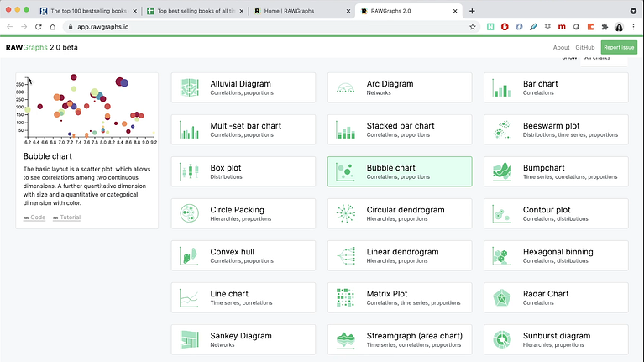Click the Report issue button
The width and height of the screenshot is (644, 362).
[x=620, y=48]
